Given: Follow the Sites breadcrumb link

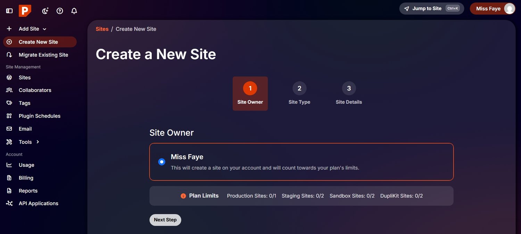Looking at the screenshot, I should point(102,29).
